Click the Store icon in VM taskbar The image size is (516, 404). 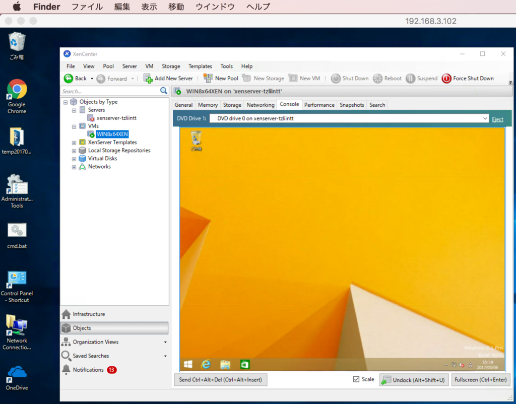pyautogui.click(x=244, y=364)
